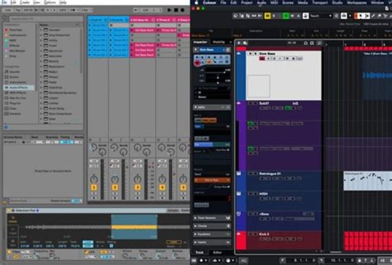Toggle green R read automation in Cubase toolbar
Screen dimensions: 392x265
pos(286,16)
